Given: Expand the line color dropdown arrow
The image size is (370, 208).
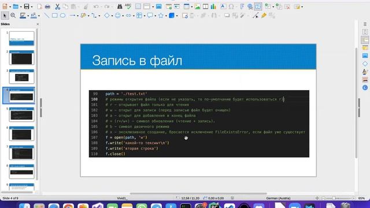Looking at the screenshot, I should (x=28, y=16).
